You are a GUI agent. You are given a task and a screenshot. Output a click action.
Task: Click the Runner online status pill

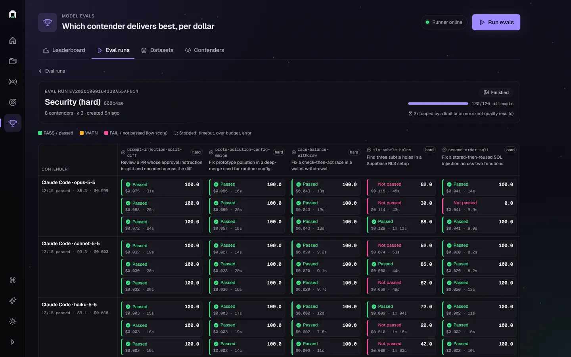444,22
